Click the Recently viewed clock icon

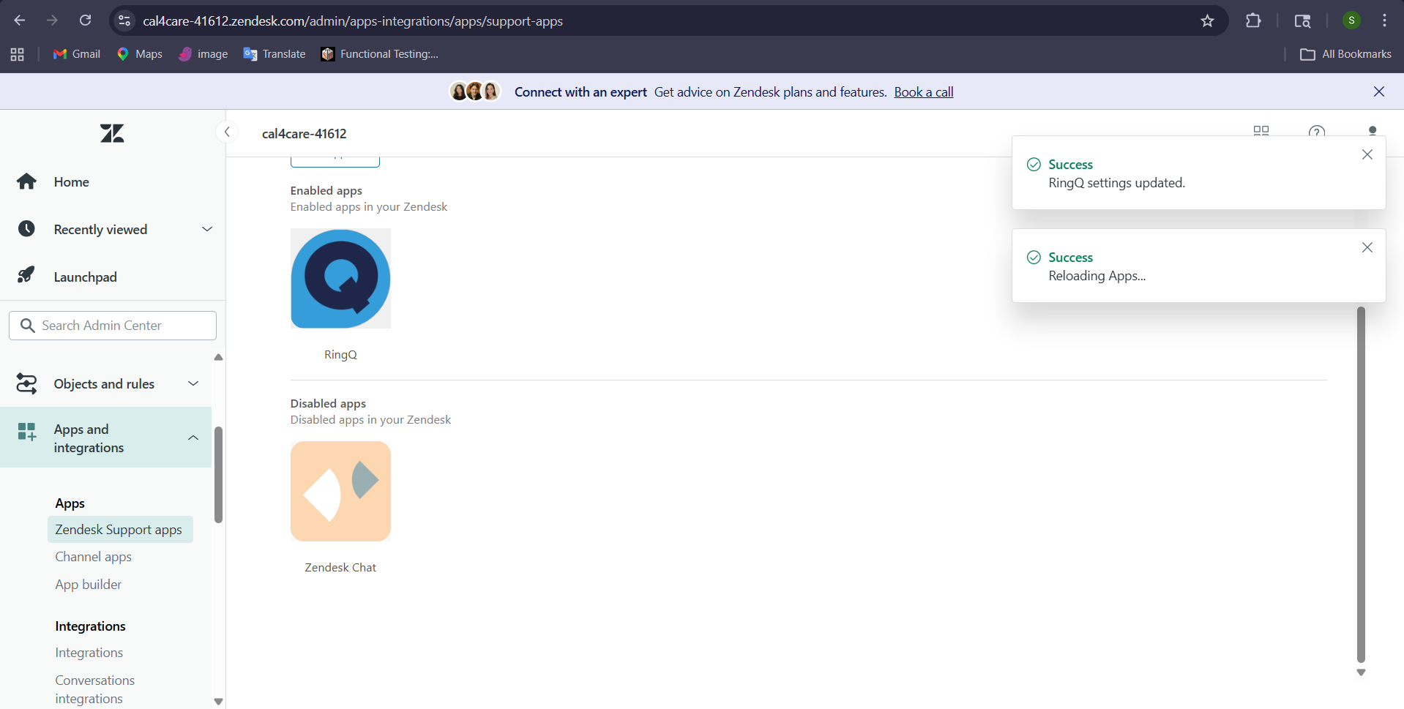pyautogui.click(x=26, y=229)
